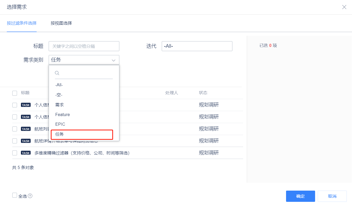Screen dimensions: 352x206
Task: Choose 任务 in the category list
Action: [82, 135]
